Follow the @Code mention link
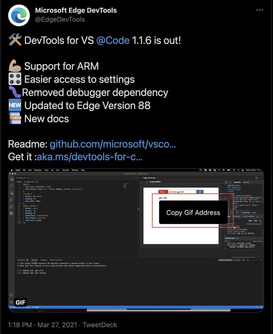 coord(113,40)
